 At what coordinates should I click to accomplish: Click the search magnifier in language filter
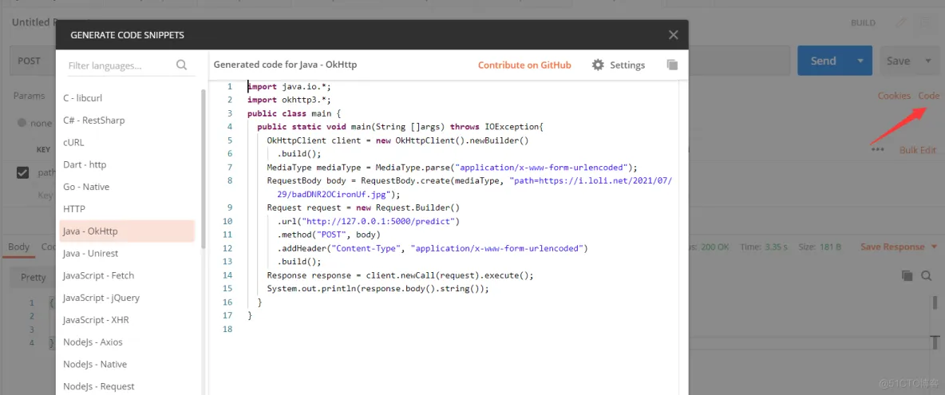point(181,65)
